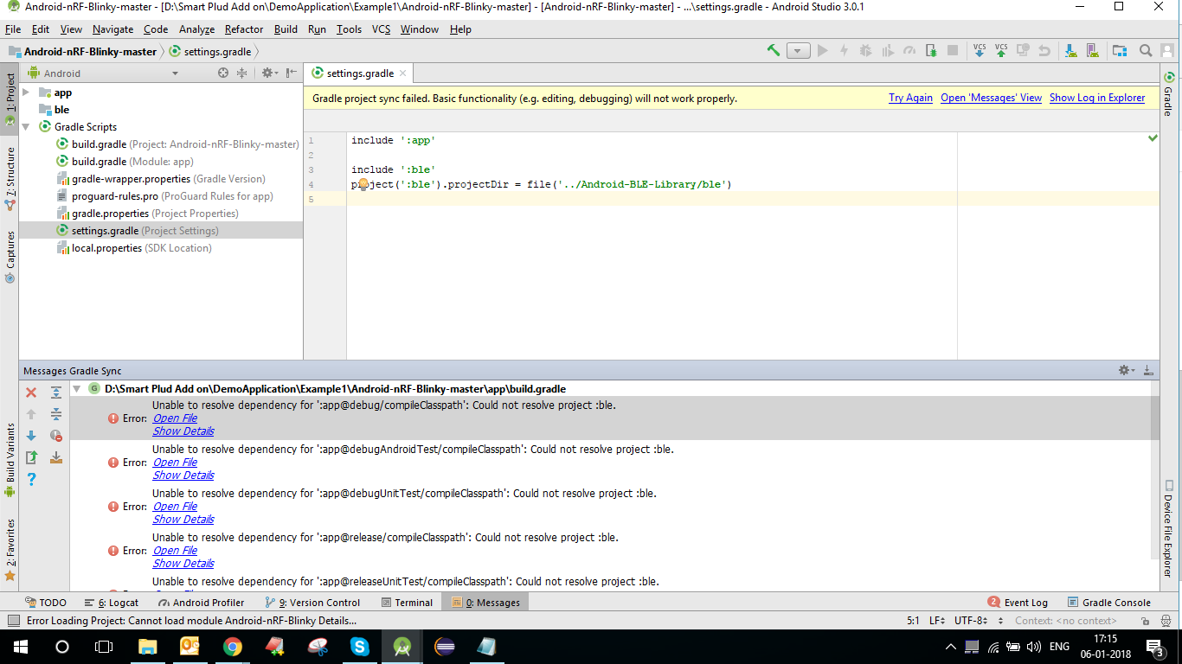The width and height of the screenshot is (1182, 664).
Task: Collapse all messages in Gradle Sync panel
Action: (56, 414)
